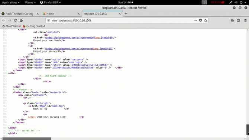Follow the view=remind username link
The image size is (249, 140).
pyautogui.click(x=79, y=38)
